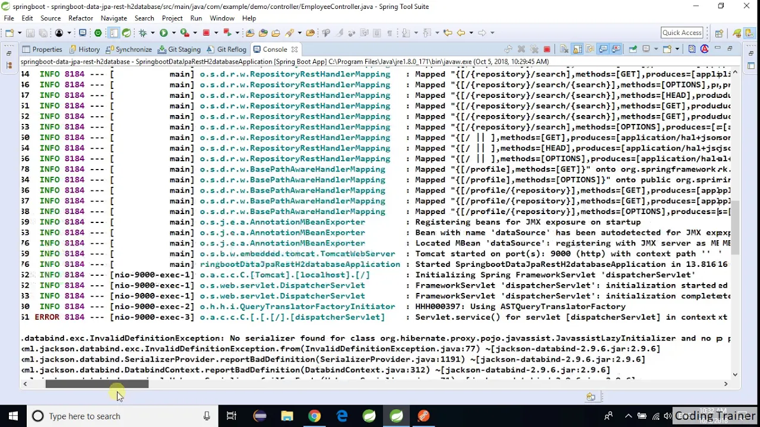Switch to the Properties tab
Screen dimensions: 760x427
click(x=42, y=49)
